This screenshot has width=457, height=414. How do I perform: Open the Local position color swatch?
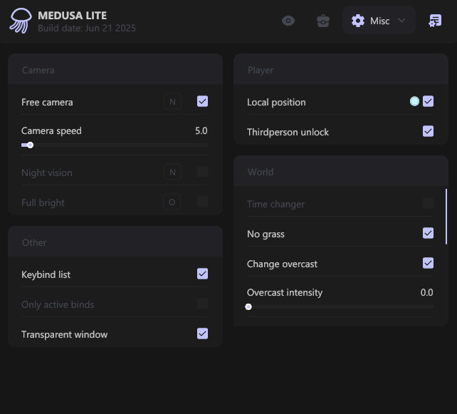click(x=414, y=102)
